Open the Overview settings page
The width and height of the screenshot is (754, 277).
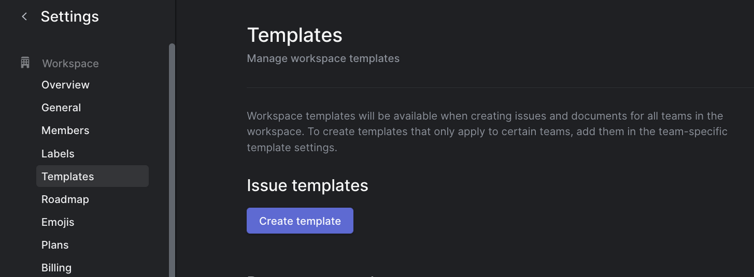(65, 85)
